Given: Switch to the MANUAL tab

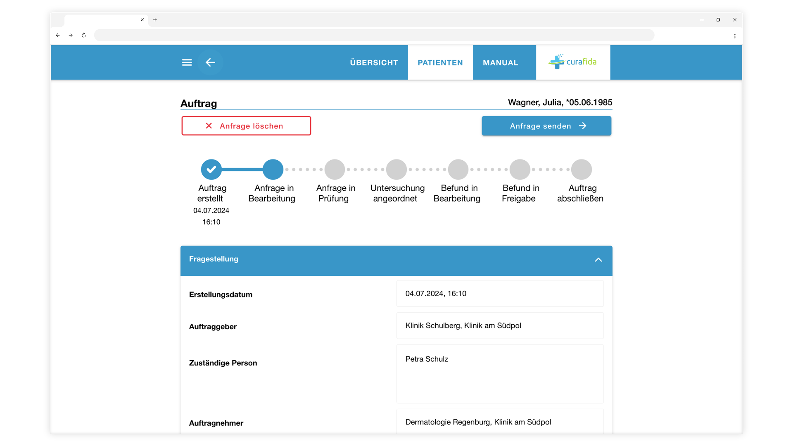Looking at the screenshot, I should [x=500, y=62].
